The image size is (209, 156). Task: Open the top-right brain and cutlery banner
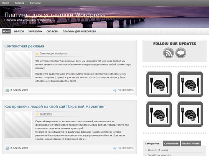click(190, 84)
